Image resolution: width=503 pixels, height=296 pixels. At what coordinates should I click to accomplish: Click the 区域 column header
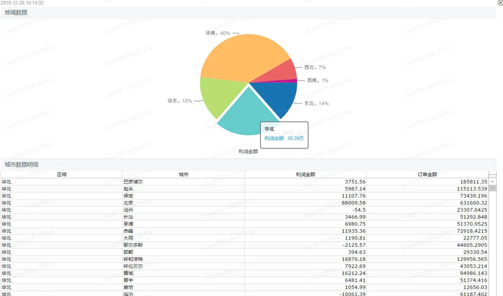tap(62, 174)
